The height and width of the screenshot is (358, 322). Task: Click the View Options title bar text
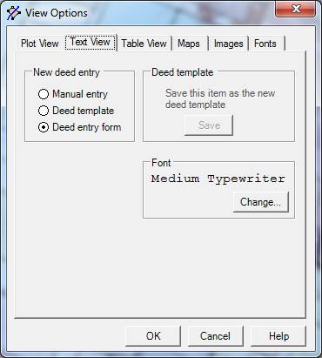click(x=57, y=13)
